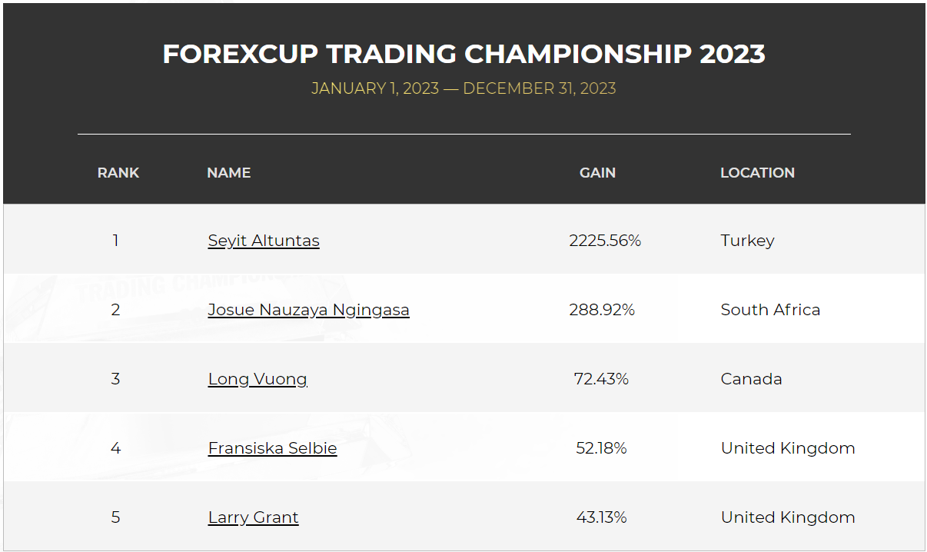Select the 52.18% gain cell
Viewport: 927px width, 552px height.
[601, 448]
